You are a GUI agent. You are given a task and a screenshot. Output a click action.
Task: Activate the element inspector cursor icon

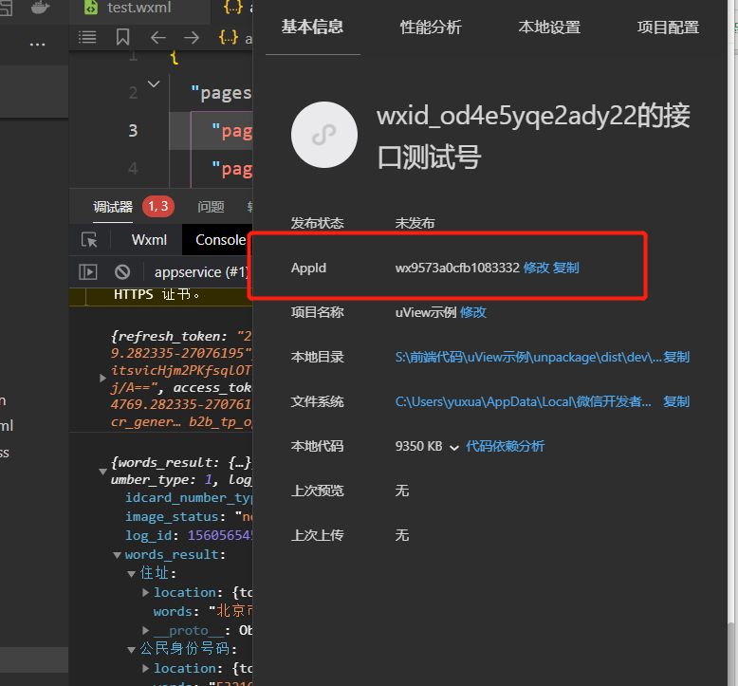point(89,240)
